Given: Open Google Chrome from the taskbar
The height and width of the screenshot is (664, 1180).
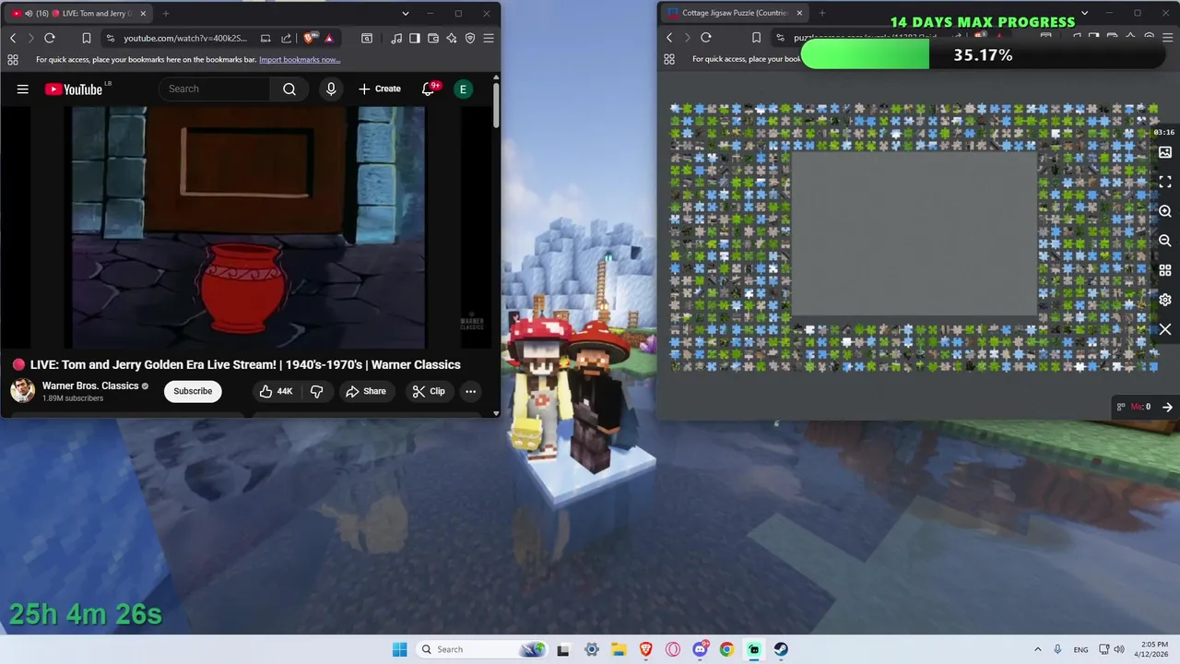Looking at the screenshot, I should click(x=726, y=649).
